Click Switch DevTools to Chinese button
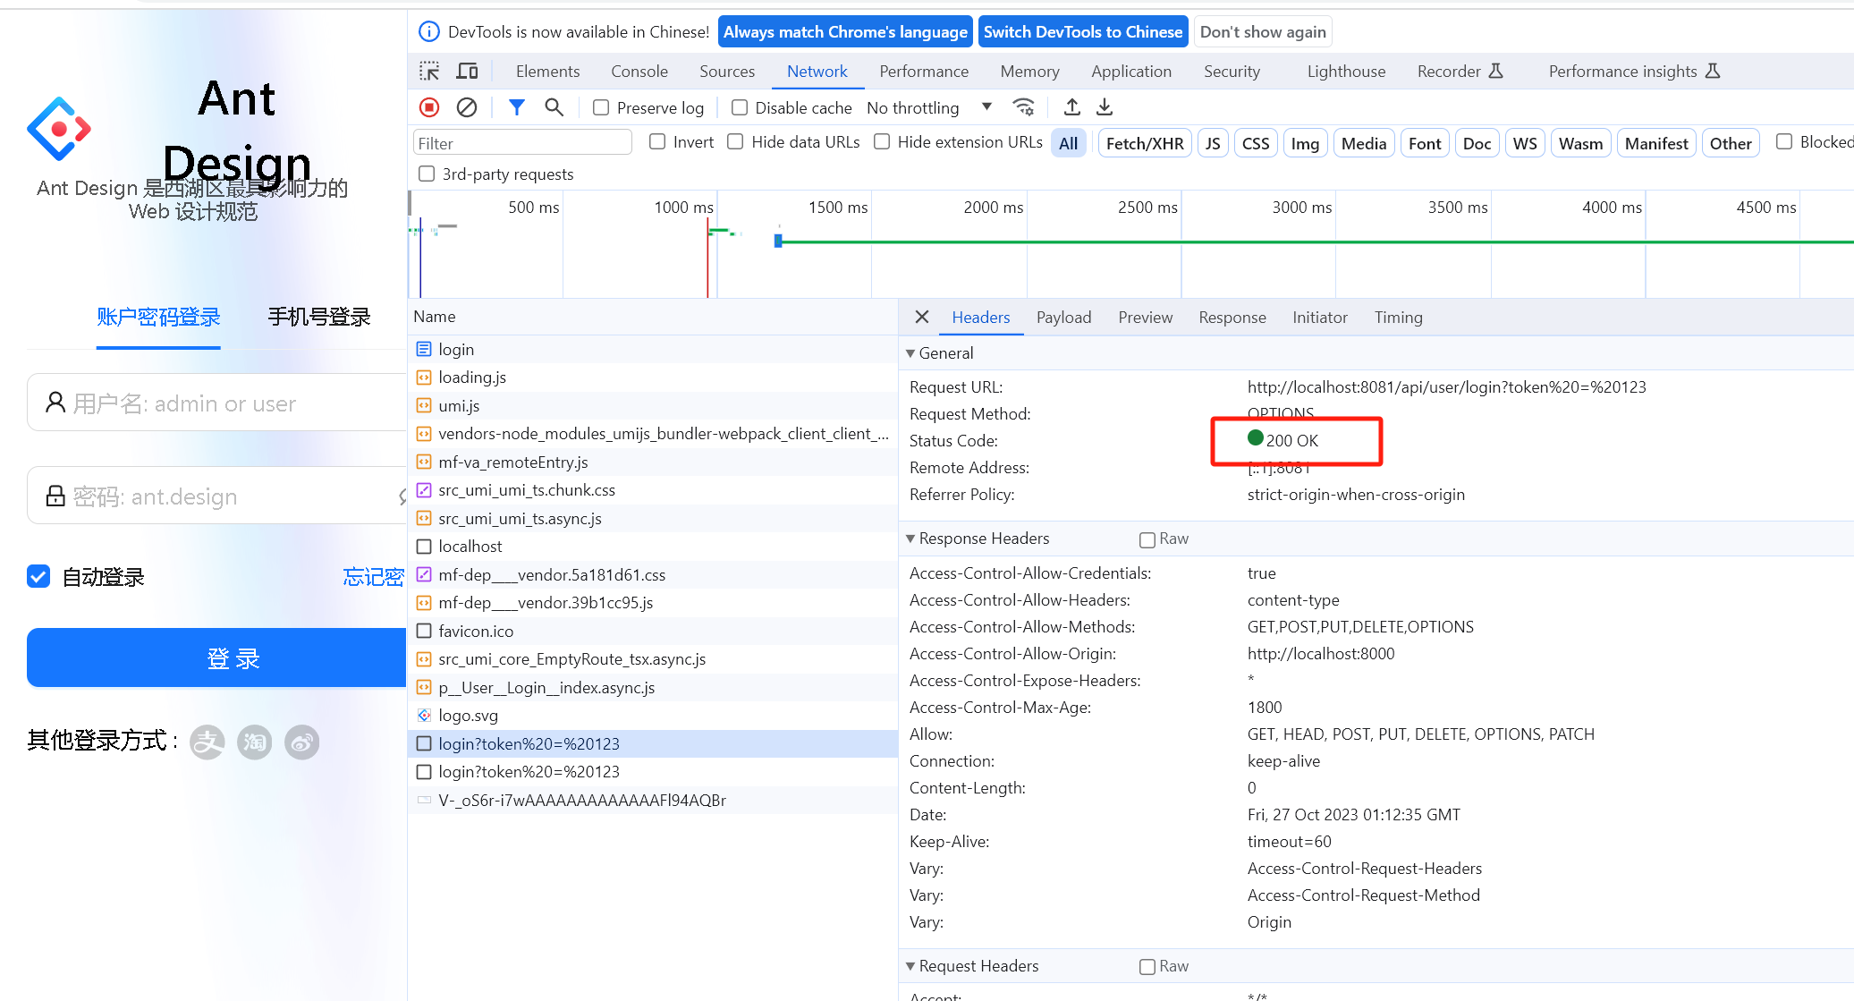 (1082, 32)
